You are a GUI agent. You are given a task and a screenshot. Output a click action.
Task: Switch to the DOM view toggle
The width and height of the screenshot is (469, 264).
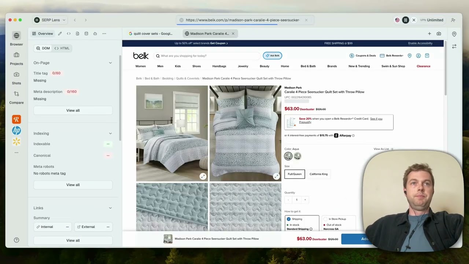(43, 48)
